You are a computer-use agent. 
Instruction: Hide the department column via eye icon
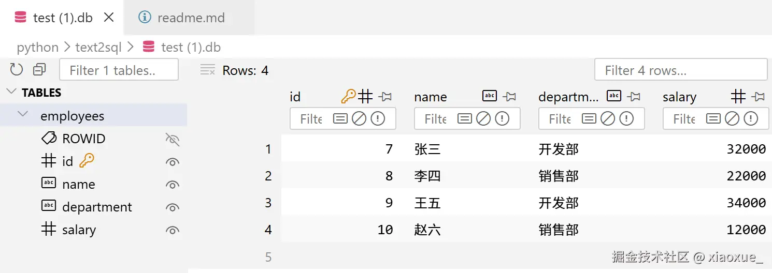pos(172,207)
